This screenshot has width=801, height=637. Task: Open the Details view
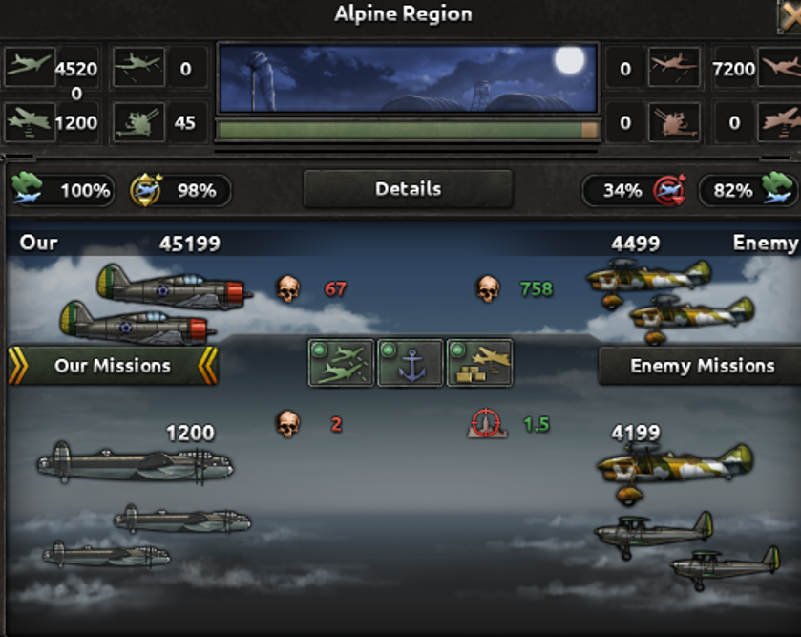pyautogui.click(x=408, y=189)
